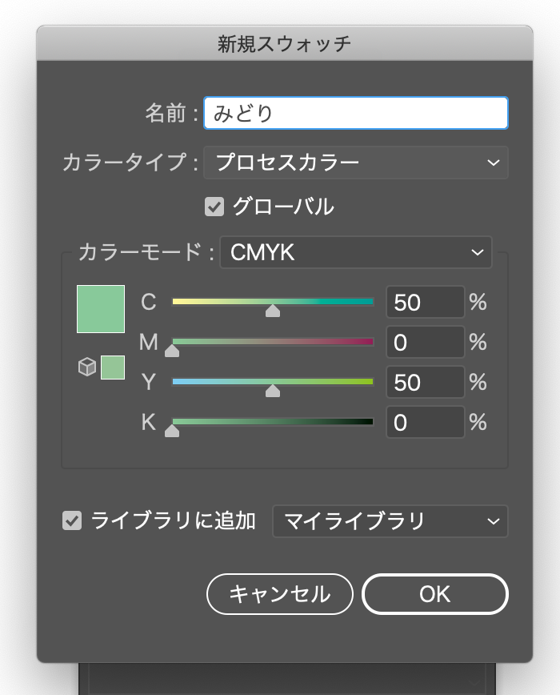Select the M percentage value field
The image size is (560, 695).
point(425,342)
